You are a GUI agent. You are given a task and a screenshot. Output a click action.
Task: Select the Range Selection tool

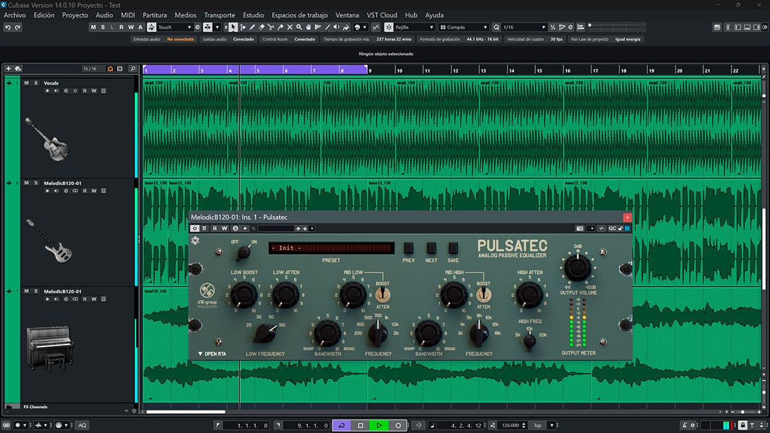coord(243,28)
